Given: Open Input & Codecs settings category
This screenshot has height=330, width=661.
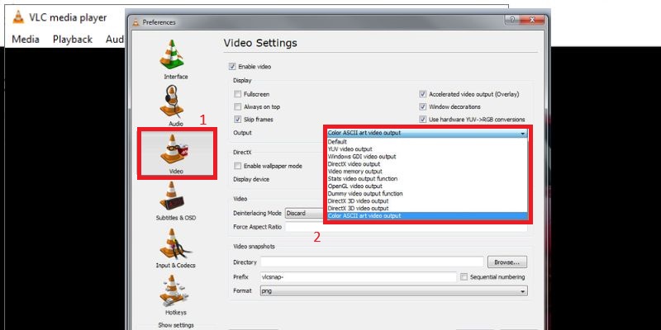Looking at the screenshot, I should (x=176, y=248).
